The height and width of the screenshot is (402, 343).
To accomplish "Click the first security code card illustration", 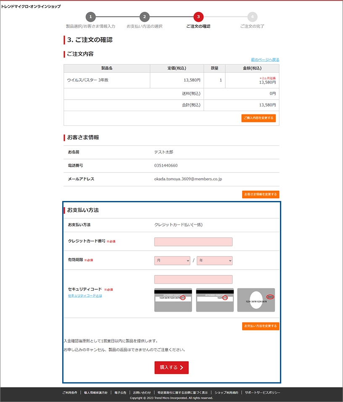I will click(x=173, y=300).
